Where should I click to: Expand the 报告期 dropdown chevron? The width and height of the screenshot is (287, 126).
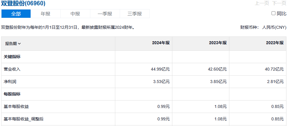[19, 44]
